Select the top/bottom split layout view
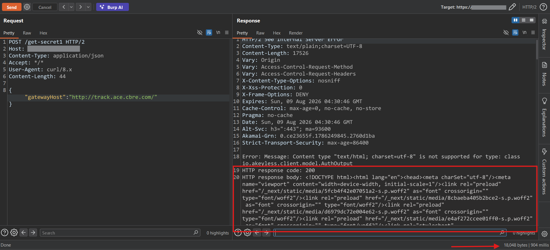The image size is (550, 250). 524,20
